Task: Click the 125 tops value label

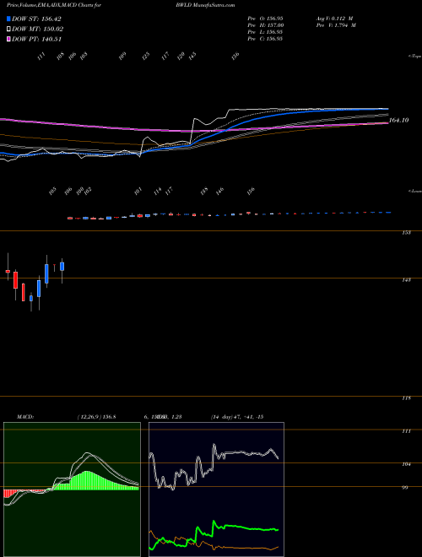Action: point(146,57)
